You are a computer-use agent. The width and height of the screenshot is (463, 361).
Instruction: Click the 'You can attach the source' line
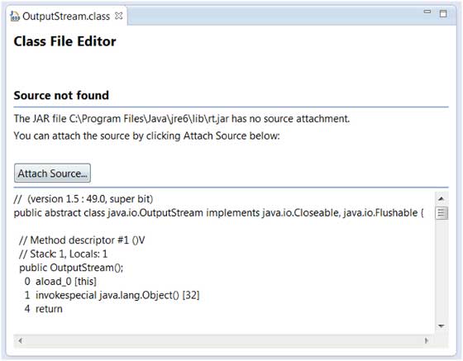[146, 135]
